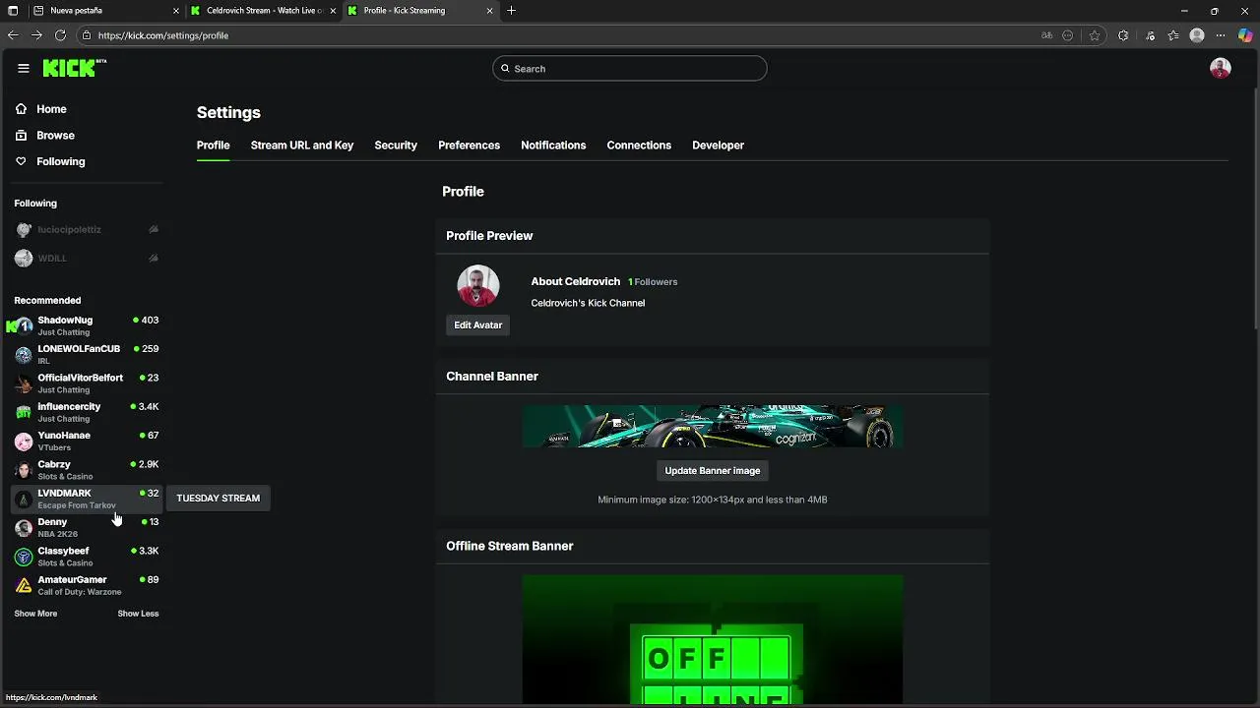The width and height of the screenshot is (1260, 708).
Task: Click Show More in recommended list
Action: click(x=35, y=614)
